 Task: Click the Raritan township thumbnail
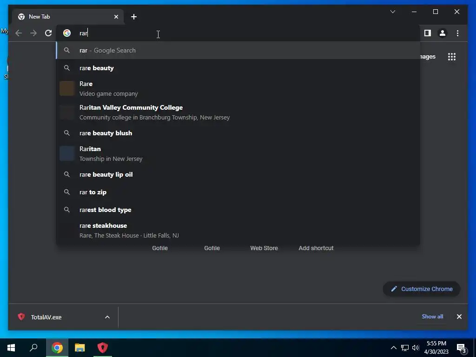click(x=67, y=153)
